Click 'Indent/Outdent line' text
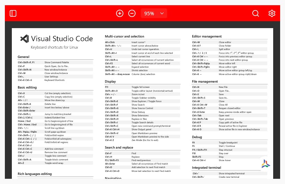285x184 pixels. point(55,118)
